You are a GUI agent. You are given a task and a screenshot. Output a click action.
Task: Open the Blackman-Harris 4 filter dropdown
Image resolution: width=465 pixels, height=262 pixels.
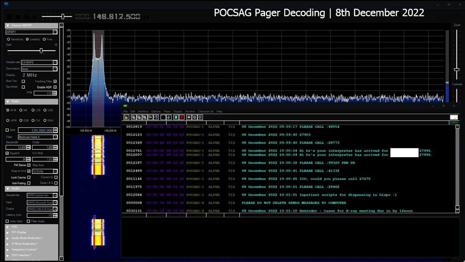[x=38, y=137]
